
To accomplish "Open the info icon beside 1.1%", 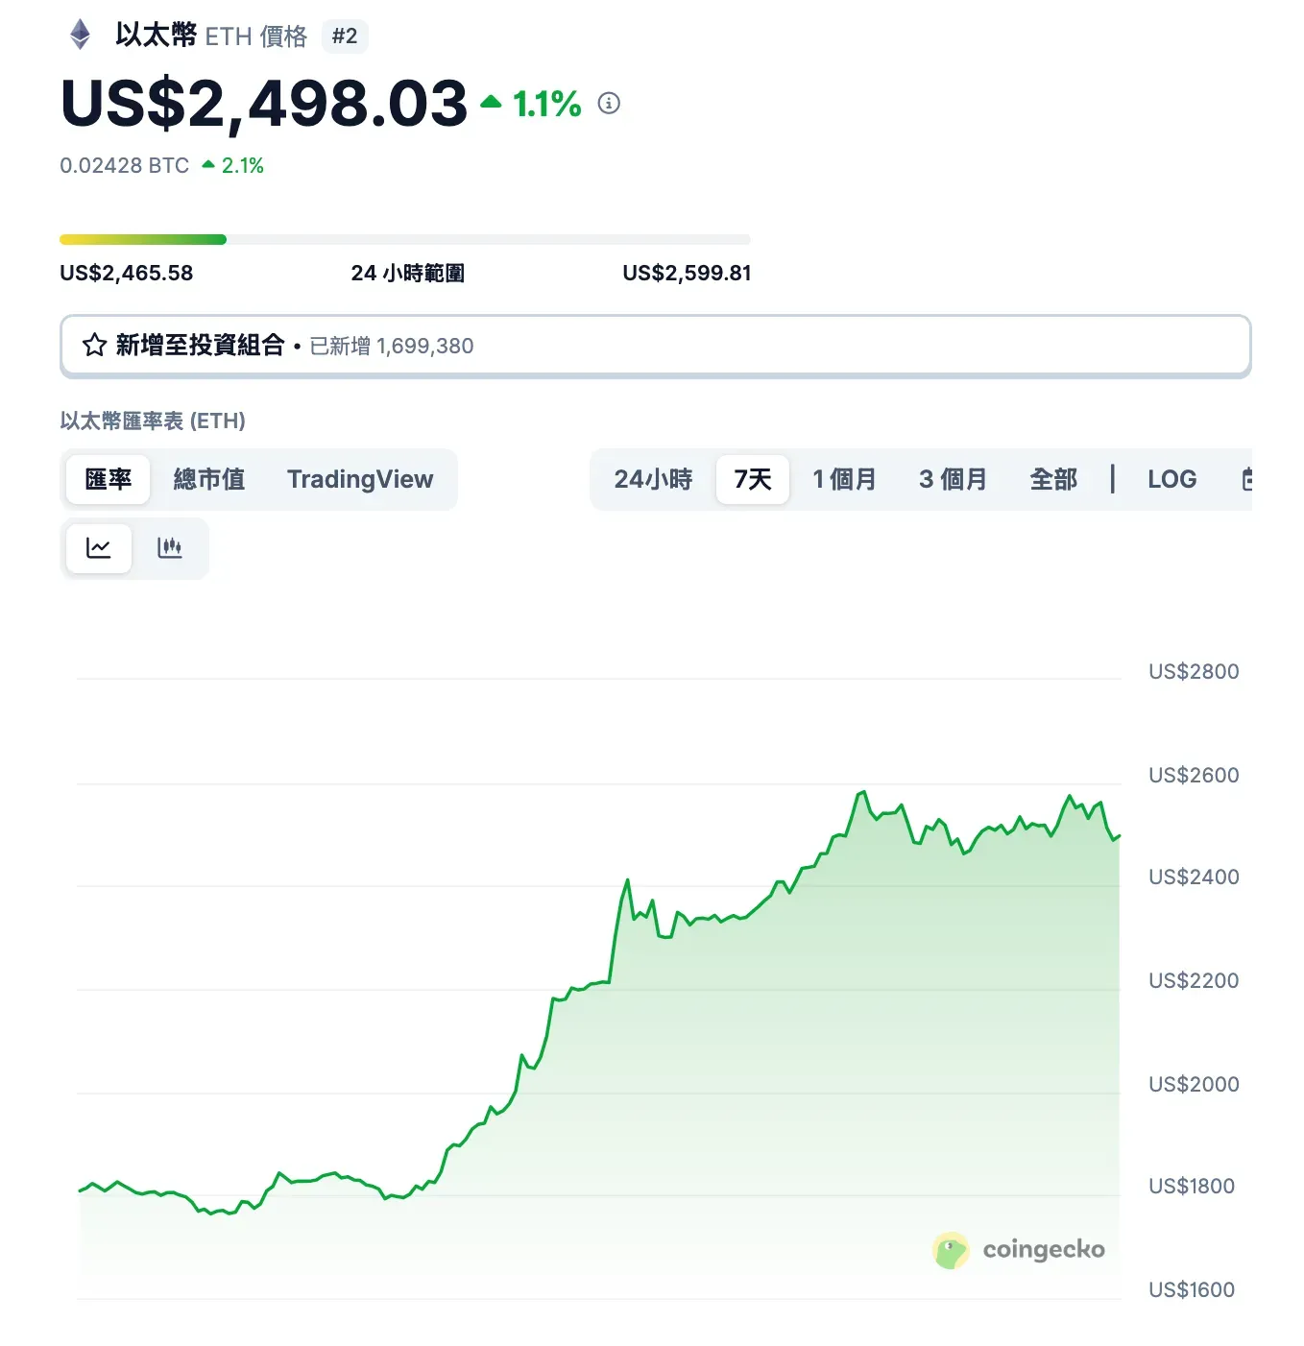I will (609, 103).
